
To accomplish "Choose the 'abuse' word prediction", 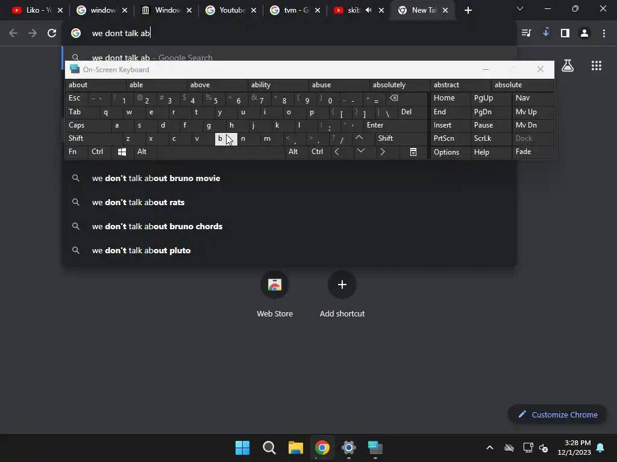I will pos(339,85).
